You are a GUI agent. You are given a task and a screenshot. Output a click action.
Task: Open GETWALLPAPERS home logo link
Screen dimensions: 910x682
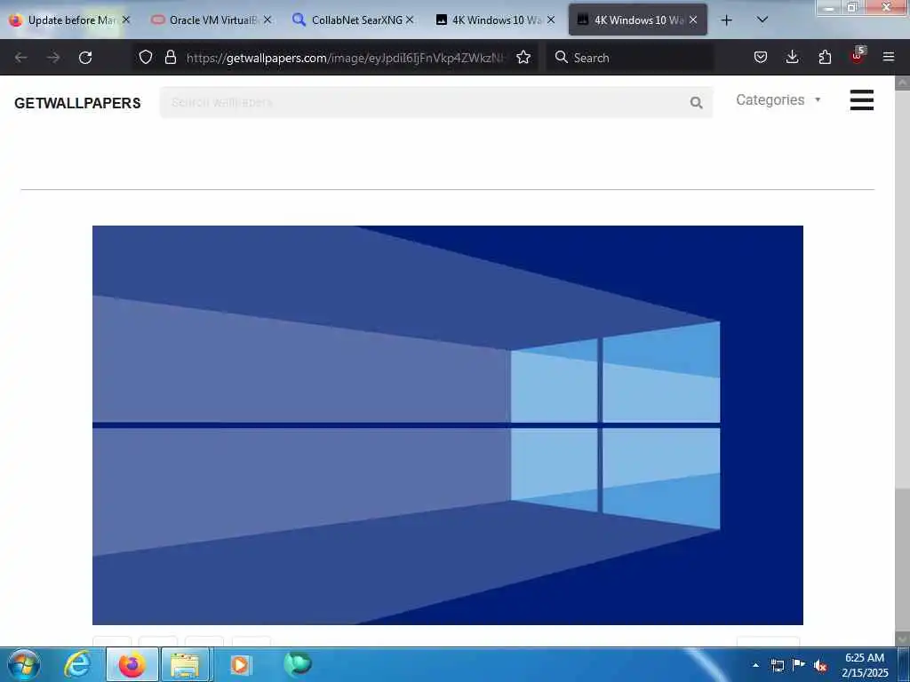77,103
